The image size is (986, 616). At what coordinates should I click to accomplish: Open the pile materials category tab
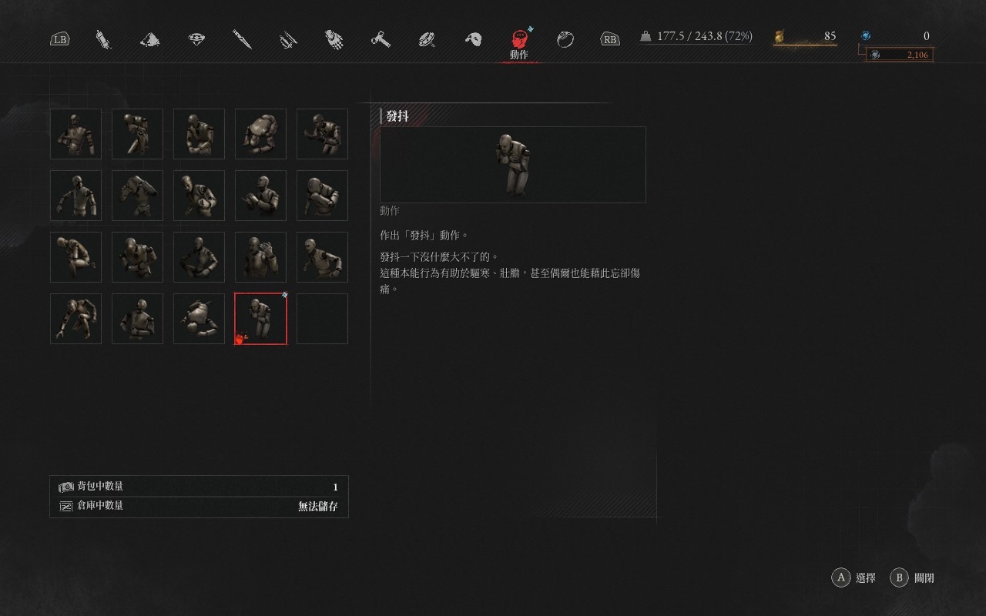coord(150,39)
